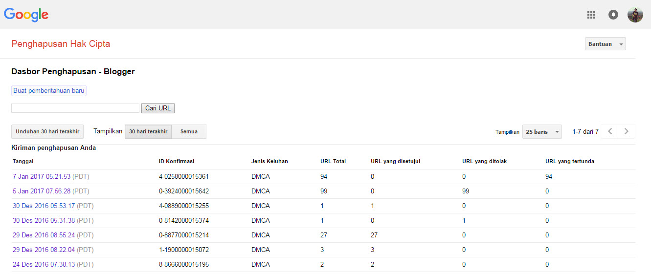Click URL total 94 in first row

click(x=324, y=176)
